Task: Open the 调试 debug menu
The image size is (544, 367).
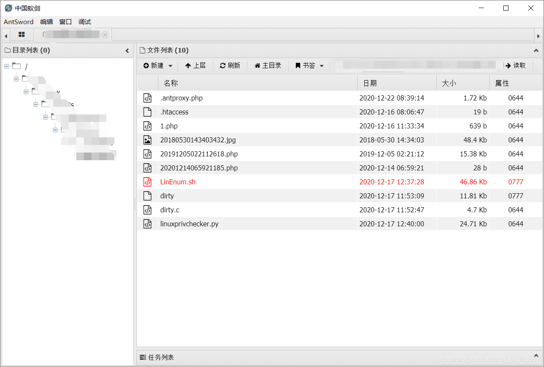Action: coord(85,22)
